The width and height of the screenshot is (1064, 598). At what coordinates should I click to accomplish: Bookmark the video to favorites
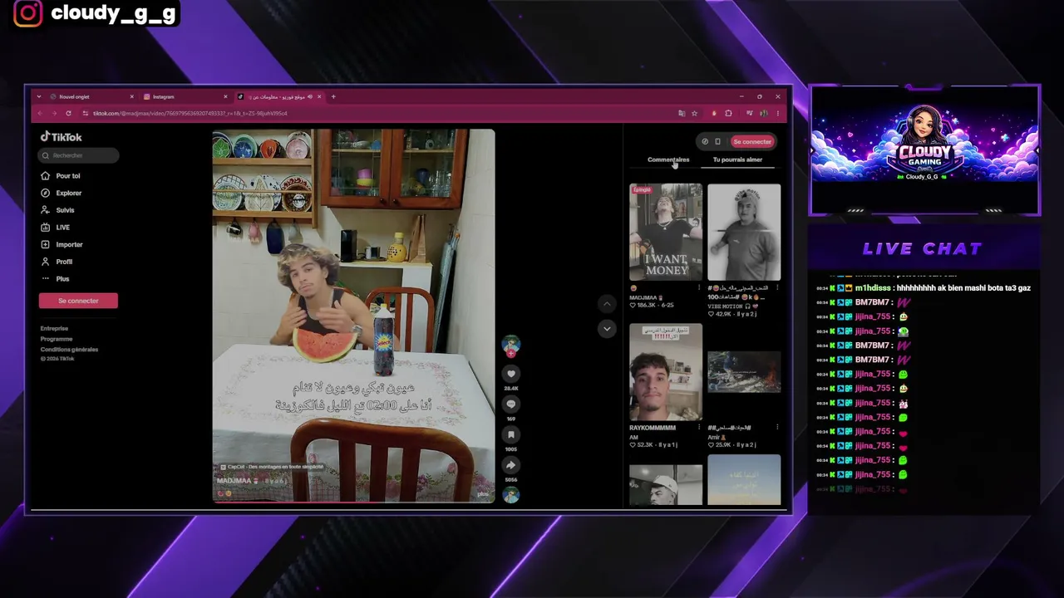(x=511, y=435)
